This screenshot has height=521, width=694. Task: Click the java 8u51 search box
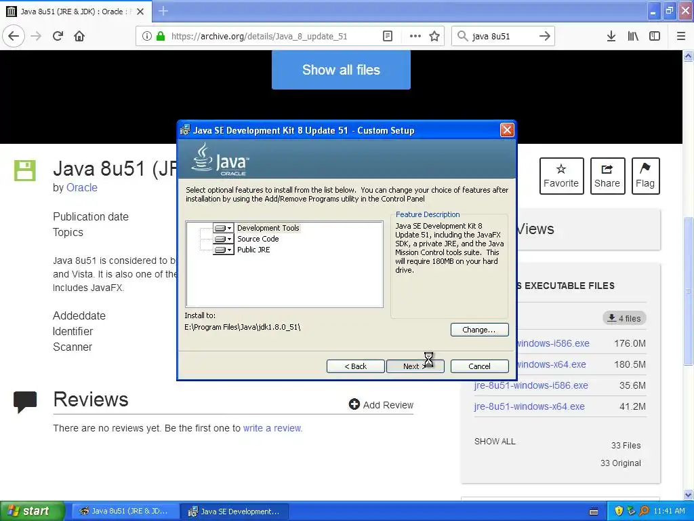tap(504, 36)
